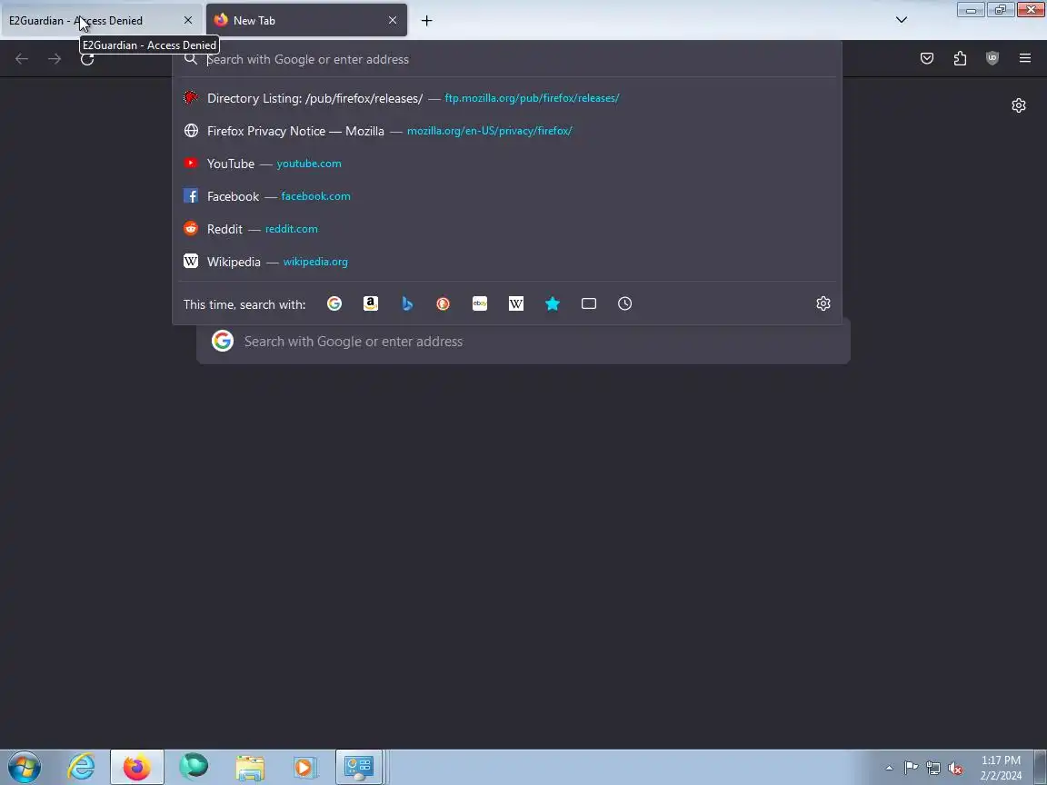Search this time with DuckDuckGo icon
This screenshot has height=785, width=1047.
tap(444, 303)
